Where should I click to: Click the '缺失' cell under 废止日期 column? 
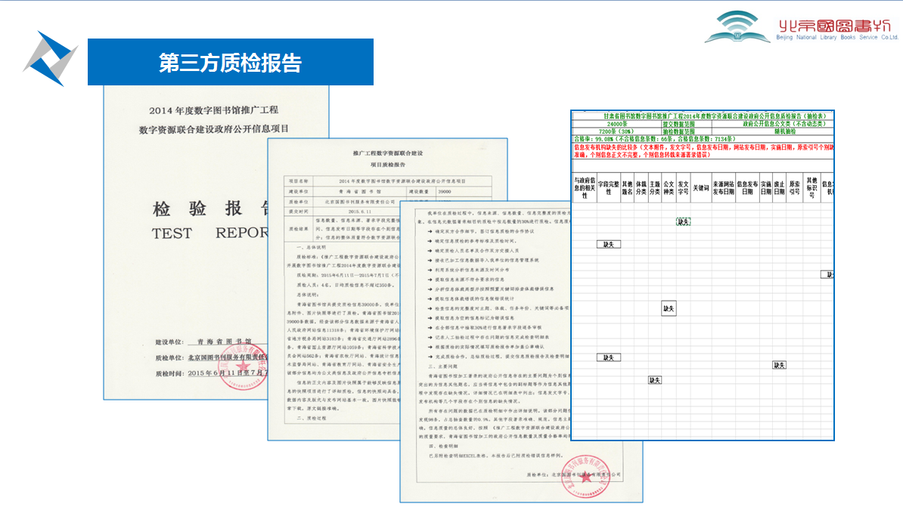coord(779,365)
